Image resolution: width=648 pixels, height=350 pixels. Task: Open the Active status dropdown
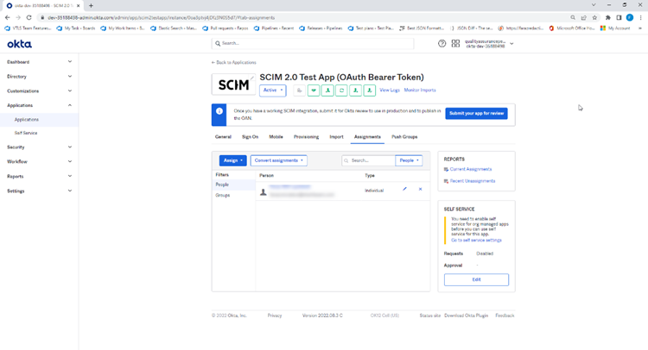click(273, 91)
